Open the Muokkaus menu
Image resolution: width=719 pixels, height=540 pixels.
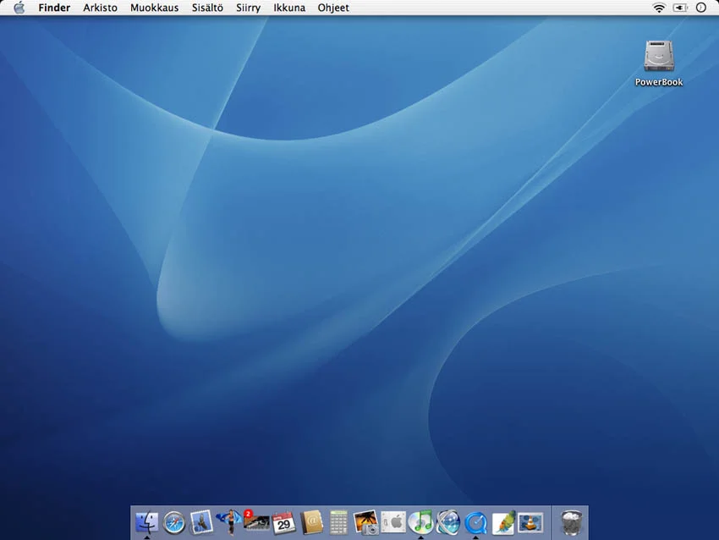point(154,8)
